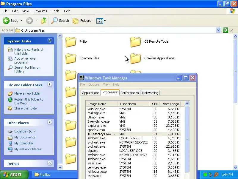Toggle the Folders pane button

coord(82,21)
